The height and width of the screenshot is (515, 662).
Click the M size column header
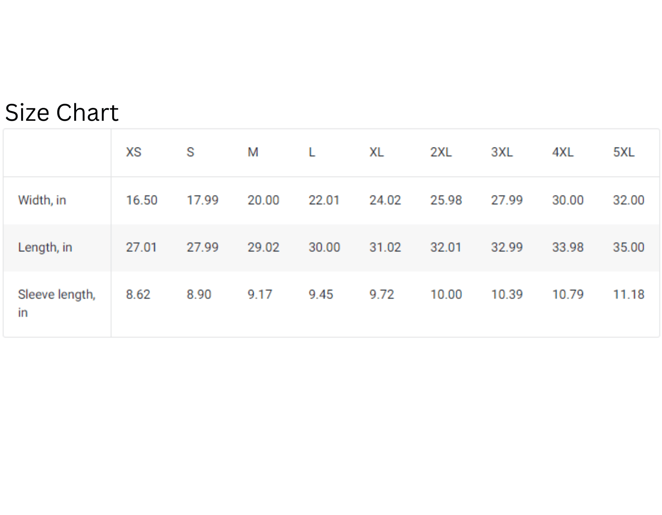click(253, 152)
